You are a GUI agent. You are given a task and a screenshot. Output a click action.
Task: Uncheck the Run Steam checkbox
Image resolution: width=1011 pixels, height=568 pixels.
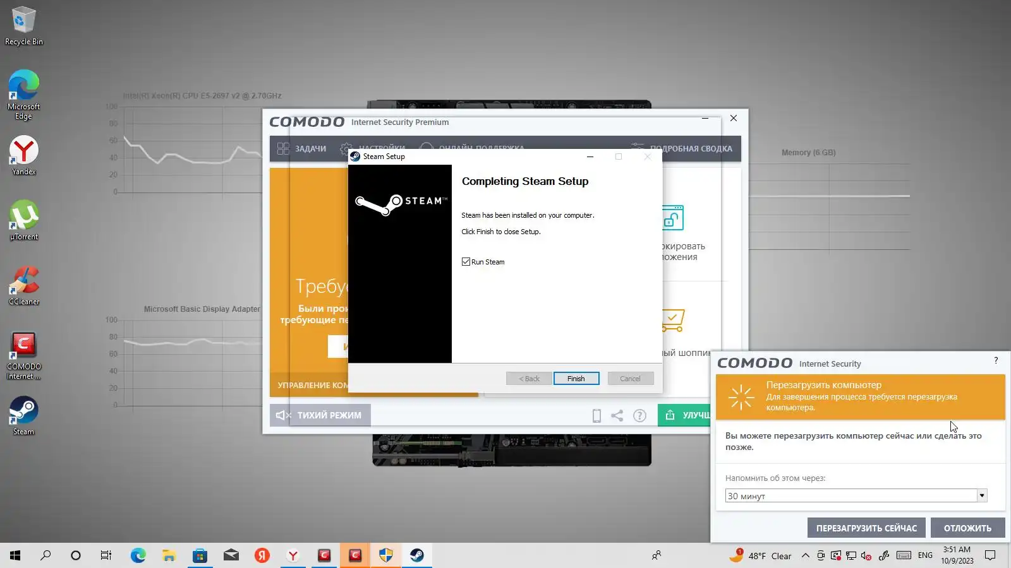point(466,262)
